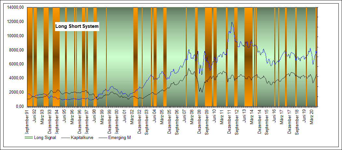Click the 4000,00 y-axis label
This screenshot has width=342, height=150.
pos(16,78)
